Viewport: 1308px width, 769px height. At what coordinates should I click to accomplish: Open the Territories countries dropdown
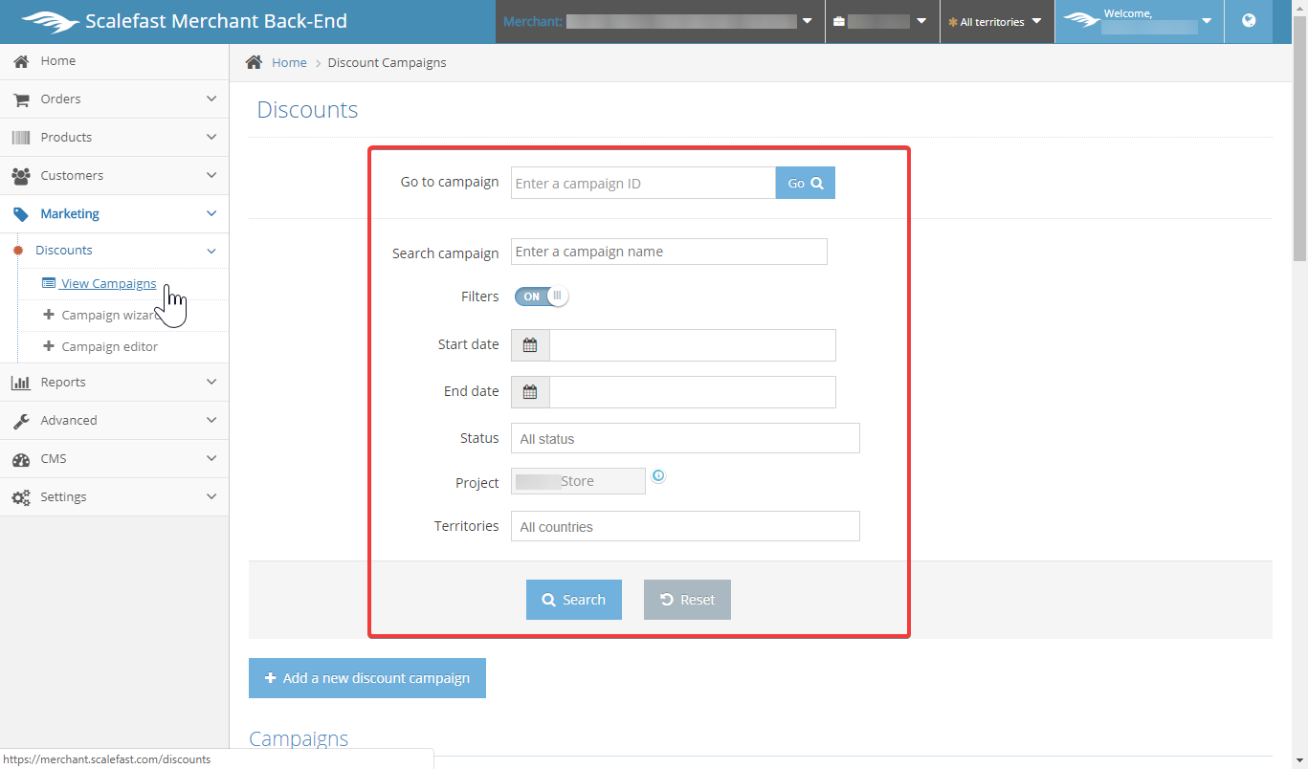click(x=685, y=526)
